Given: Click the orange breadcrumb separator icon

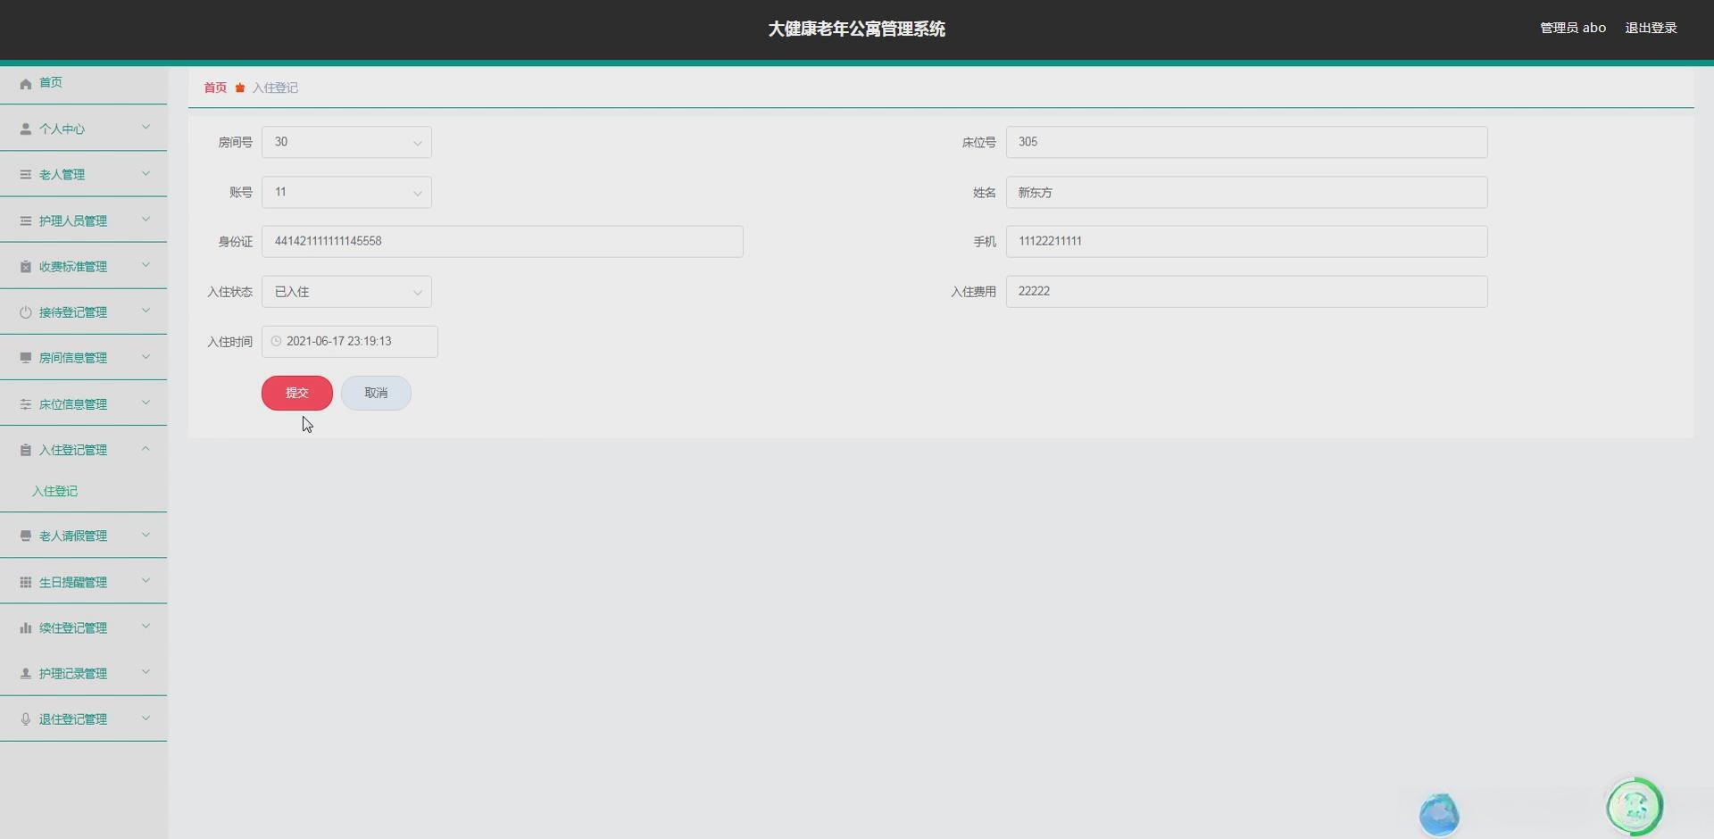Looking at the screenshot, I should (x=240, y=87).
